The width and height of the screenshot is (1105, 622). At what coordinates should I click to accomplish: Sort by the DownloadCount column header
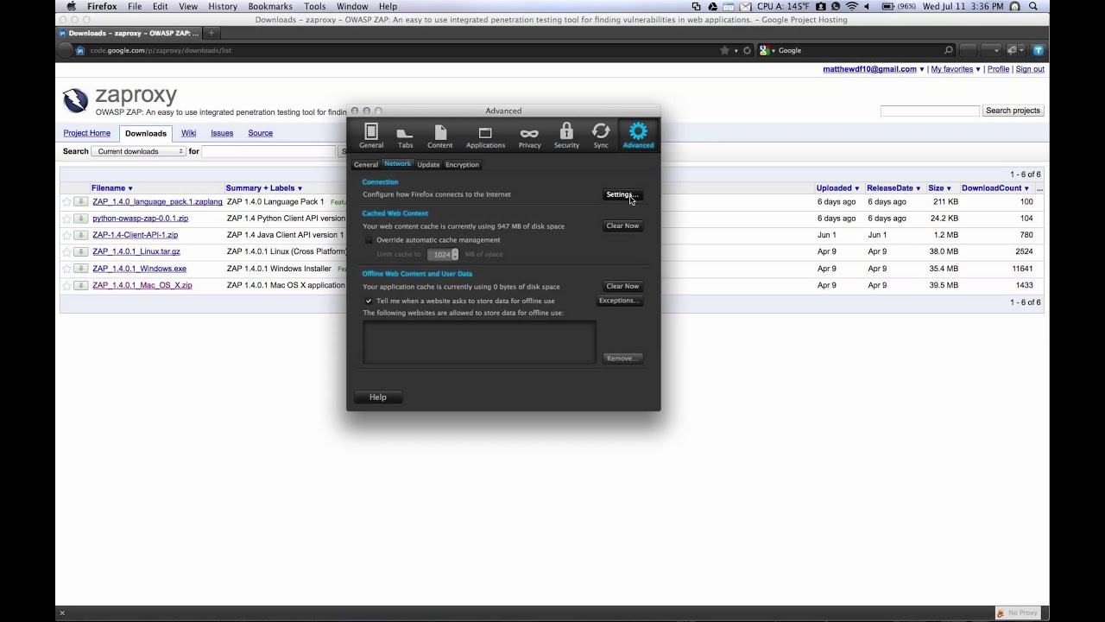pyautogui.click(x=995, y=188)
